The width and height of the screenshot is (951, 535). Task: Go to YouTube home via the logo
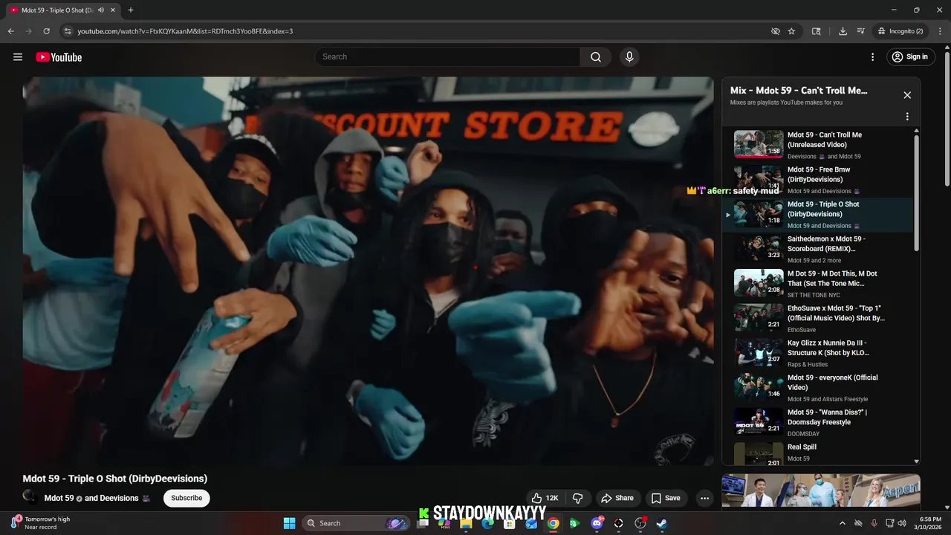tap(59, 57)
